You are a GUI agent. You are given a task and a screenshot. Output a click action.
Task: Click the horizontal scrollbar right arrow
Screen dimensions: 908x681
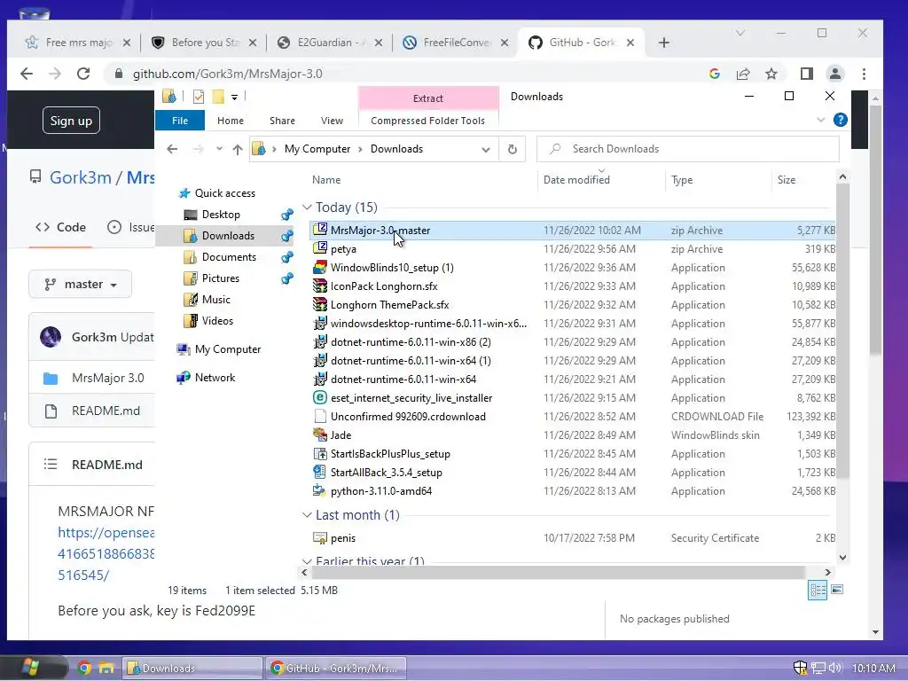(x=828, y=572)
